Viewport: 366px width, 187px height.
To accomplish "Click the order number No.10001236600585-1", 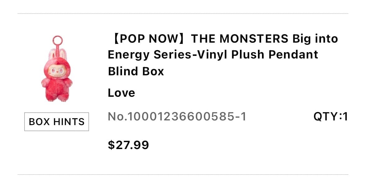I will point(177,116).
